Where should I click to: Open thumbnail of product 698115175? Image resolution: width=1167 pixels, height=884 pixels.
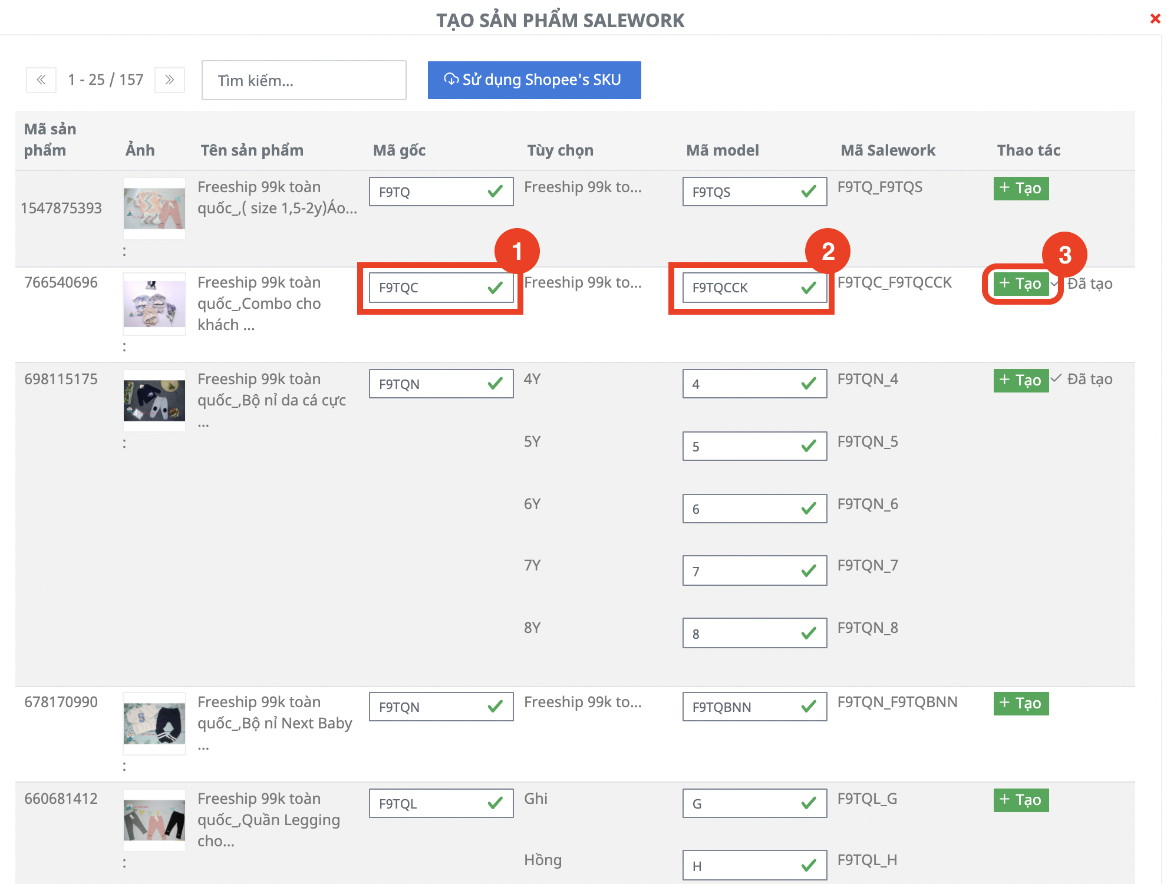coord(154,401)
